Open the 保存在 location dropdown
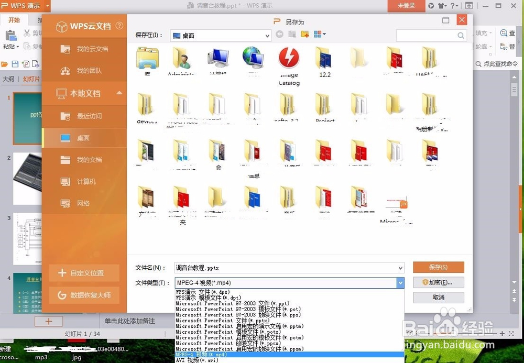 pos(221,36)
